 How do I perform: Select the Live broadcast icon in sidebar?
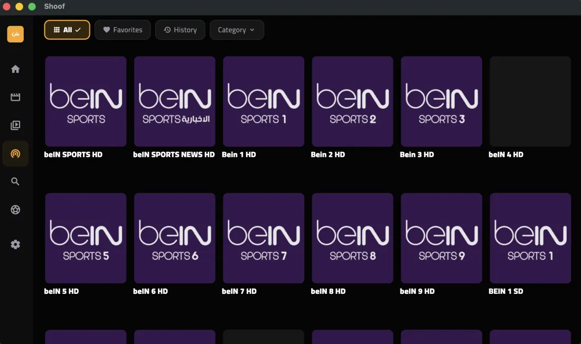[15, 154]
